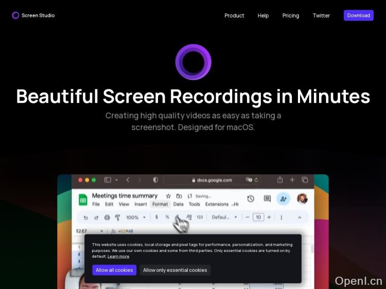Click the translate icon in address bar
Viewport: 386px width, 289px height.
tap(249, 180)
